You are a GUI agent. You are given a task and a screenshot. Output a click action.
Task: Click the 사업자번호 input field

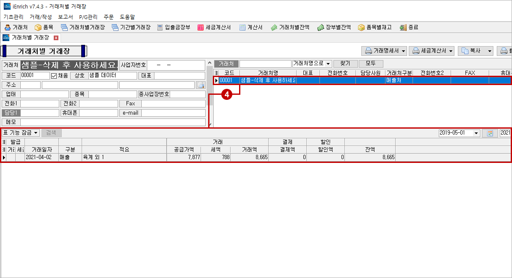coord(176,65)
